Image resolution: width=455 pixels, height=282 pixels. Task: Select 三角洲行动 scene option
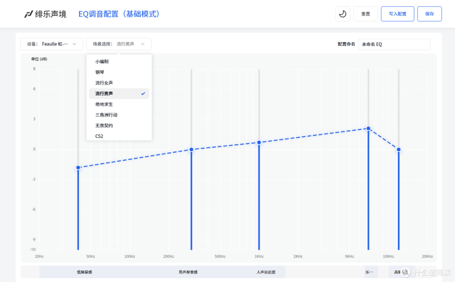click(119, 115)
